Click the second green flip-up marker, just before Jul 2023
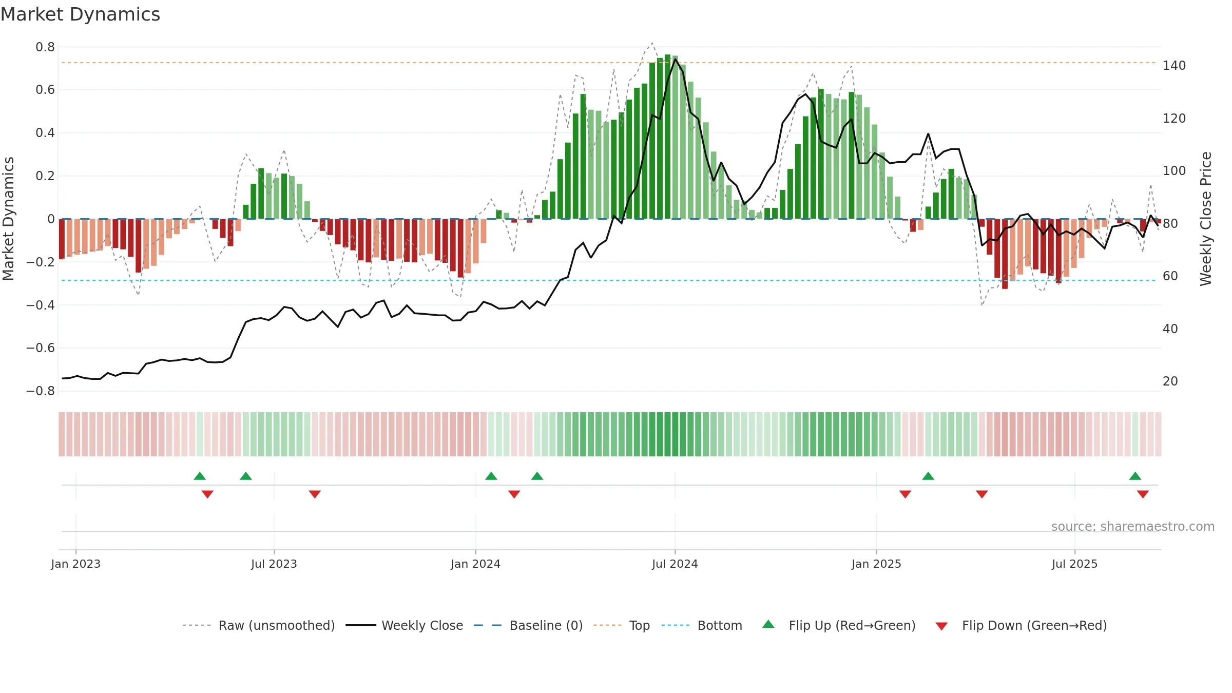1232x693 pixels. [246, 476]
